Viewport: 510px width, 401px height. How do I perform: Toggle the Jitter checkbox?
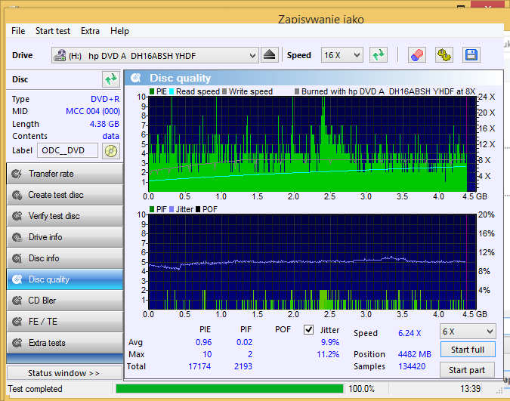[308, 330]
